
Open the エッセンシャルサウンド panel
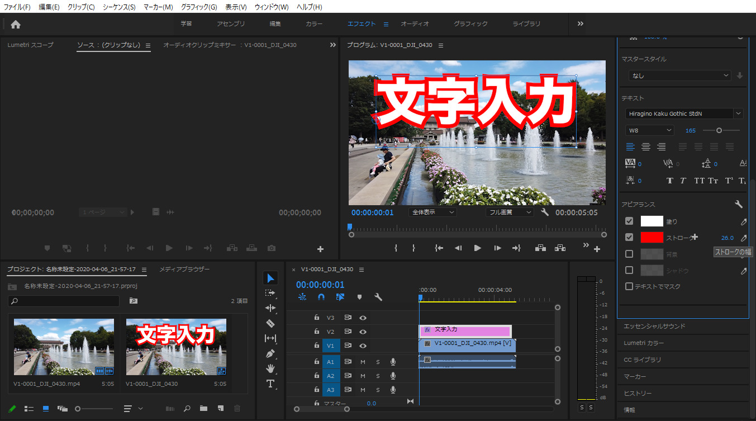(654, 326)
